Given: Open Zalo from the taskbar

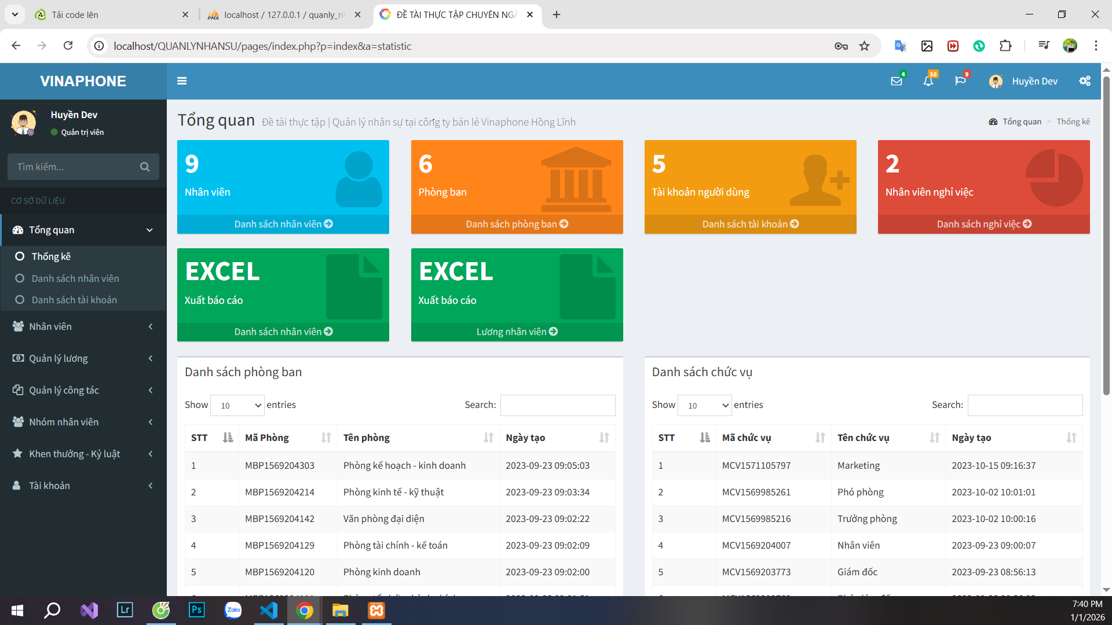Looking at the screenshot, I should pos(233,611).
